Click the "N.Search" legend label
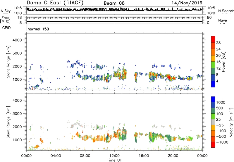The height and width of the screenshot is (162, 234). pyautogui.click(x=226, y=11)
